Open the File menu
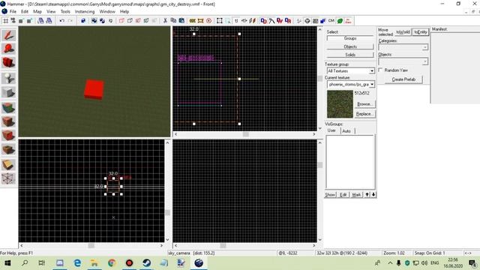 tap(13, 11)
